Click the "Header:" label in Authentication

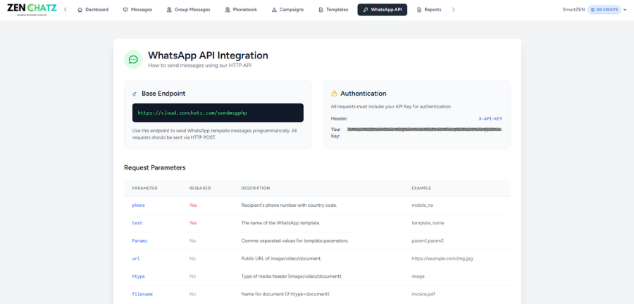tap(340, 119)
